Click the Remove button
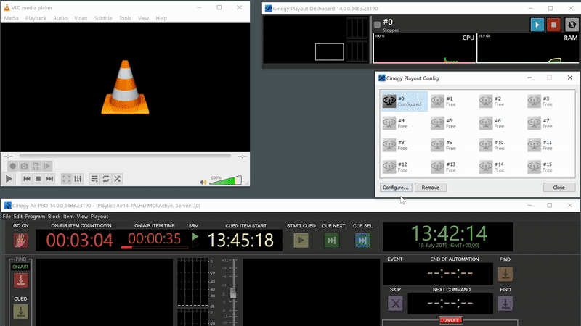The height and width of the screenshot is (326, 581). tap(431, 188)
